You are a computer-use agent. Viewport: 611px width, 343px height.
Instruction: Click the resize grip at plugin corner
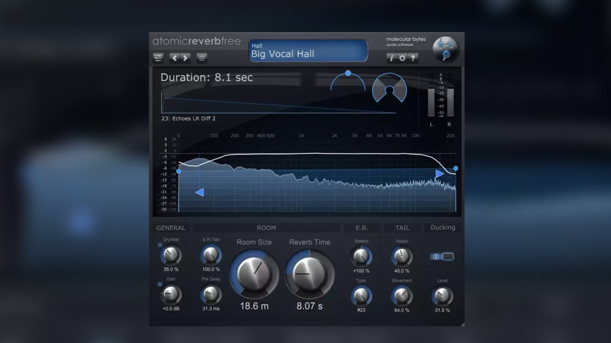click(x=462, y=324)
